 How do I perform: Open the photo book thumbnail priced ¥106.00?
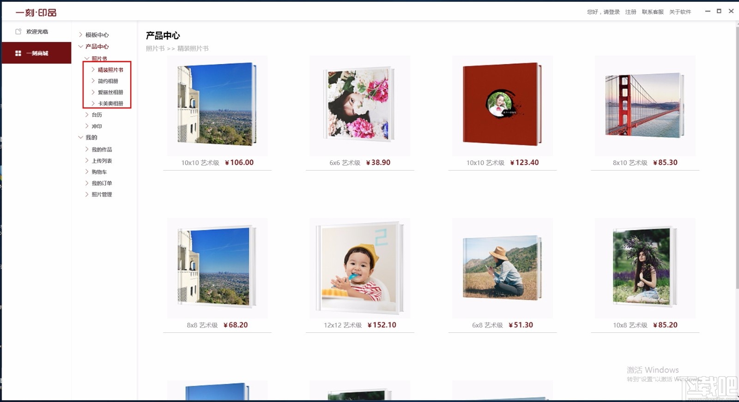click(x=217, y=105)
